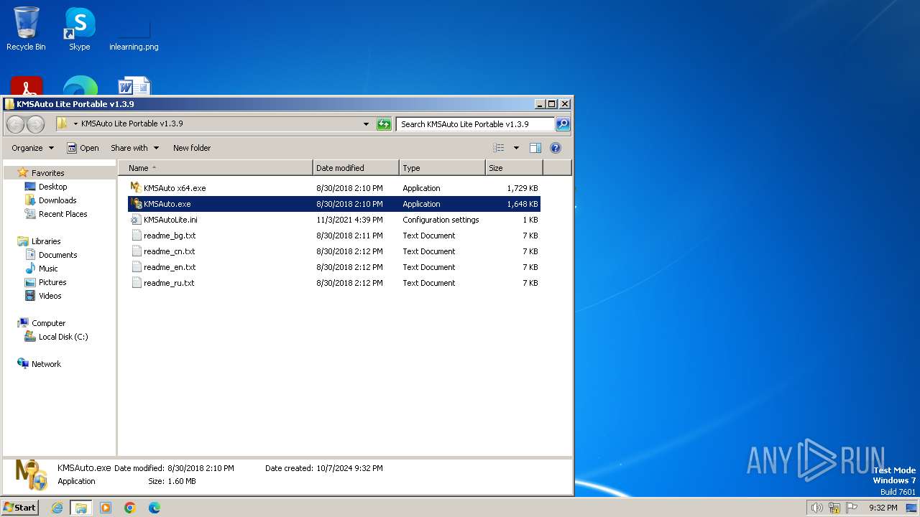Select the readme_cn.txt file icon
The image size is (920, 517).
coord(136,251)
